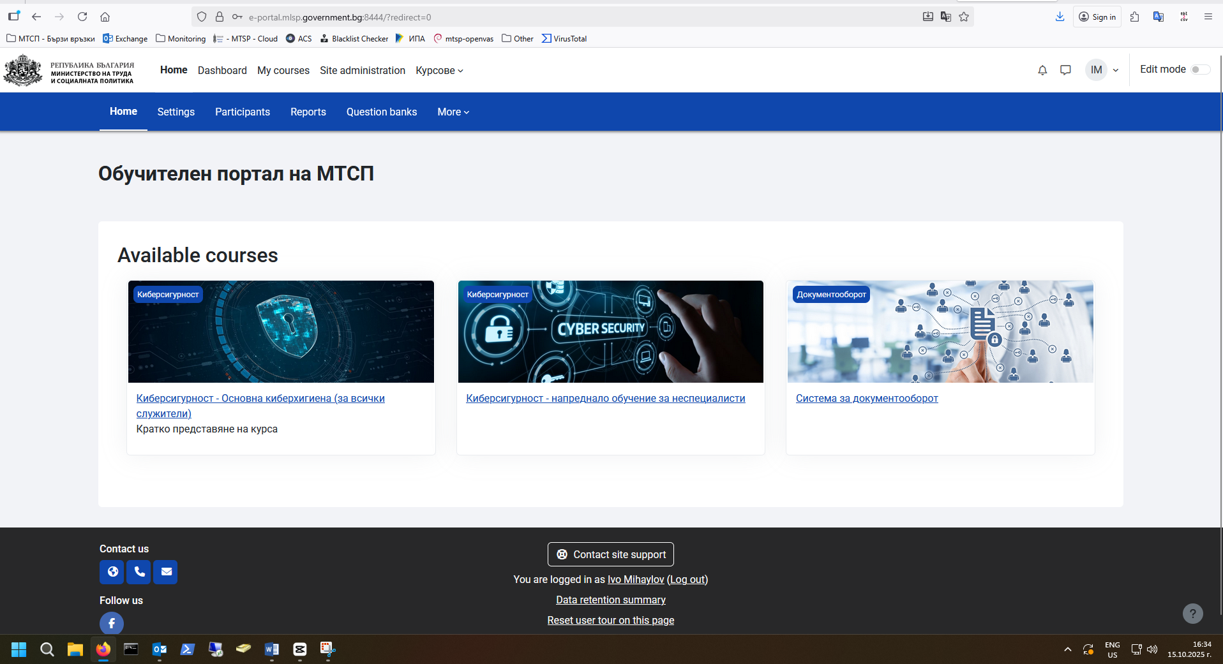
Task: Expand the Курсове dropdown menu
Action: click(x=439, y=71)
